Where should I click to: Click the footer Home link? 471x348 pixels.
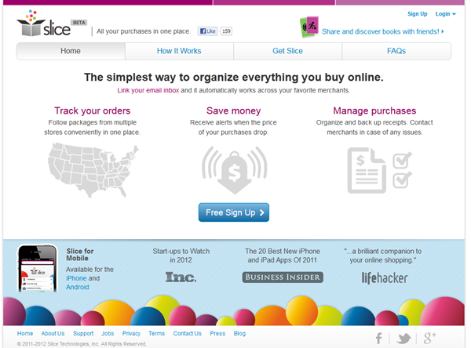coord(25,333)
